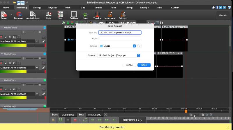
Task: Click the Metronome icon in the toolbar
Action: tap(110, 15)
